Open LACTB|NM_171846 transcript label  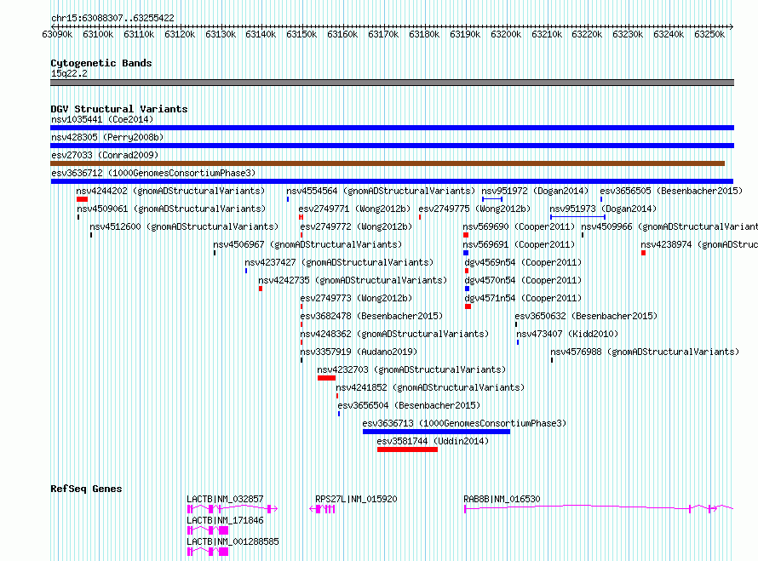coord(225,520)
